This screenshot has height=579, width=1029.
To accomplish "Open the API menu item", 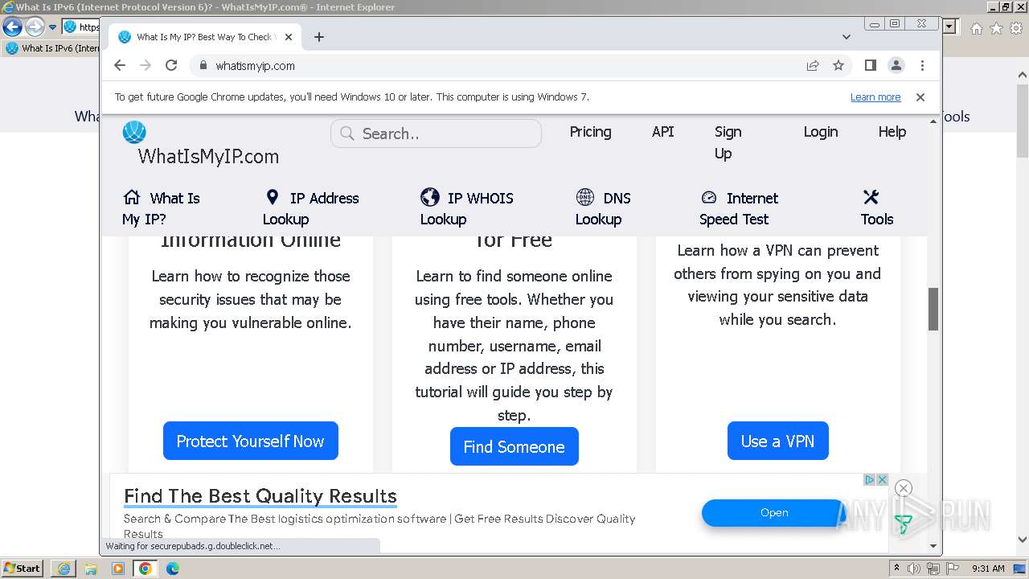I will coord(663,132).
